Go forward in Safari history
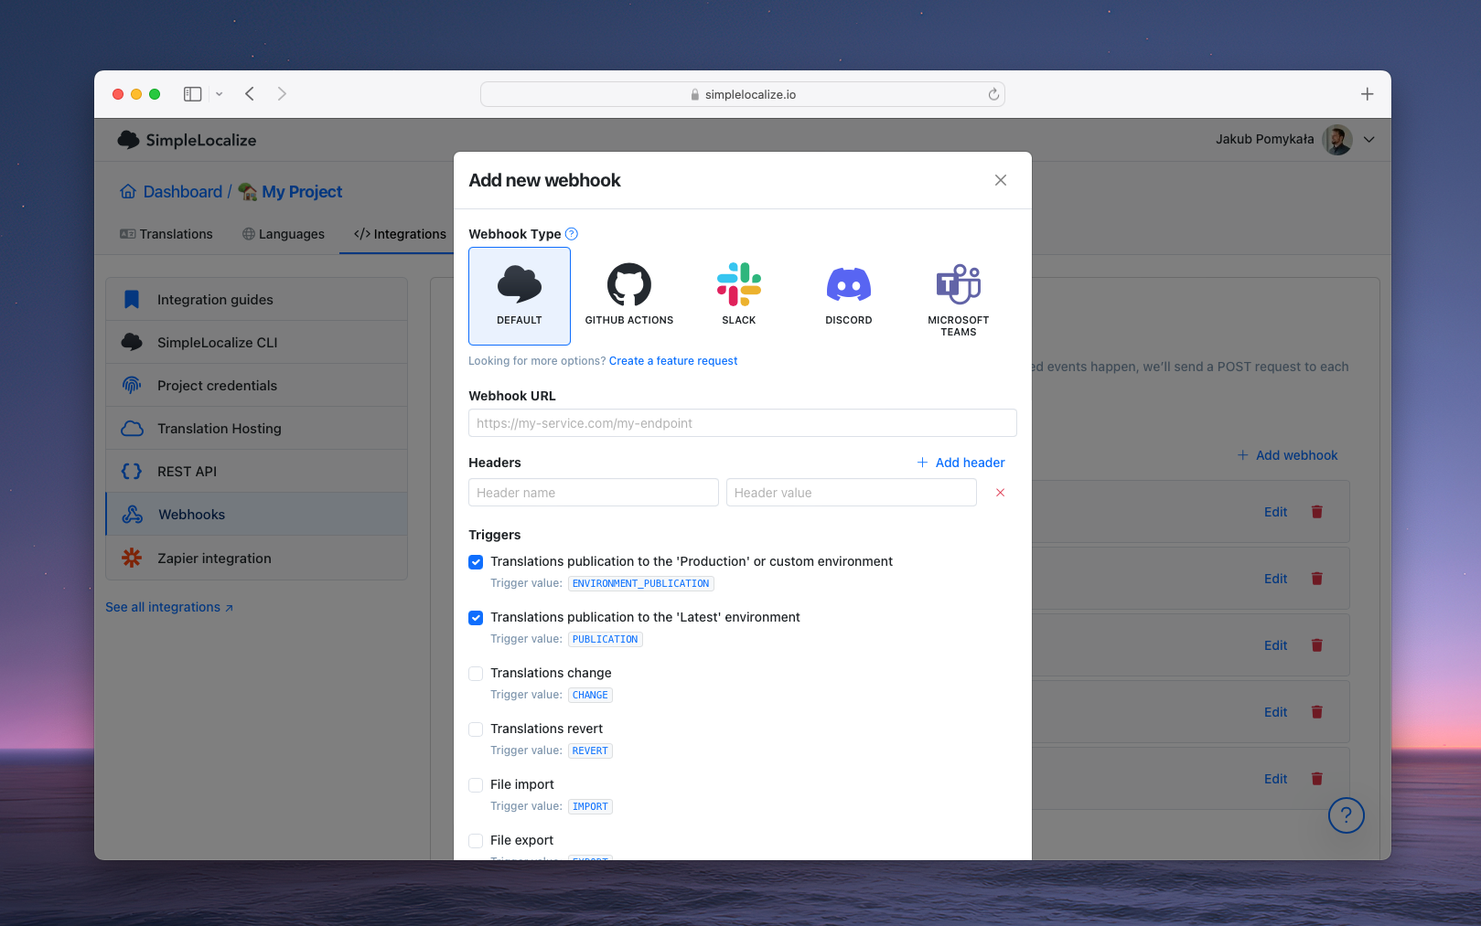 tap(282, 94)
